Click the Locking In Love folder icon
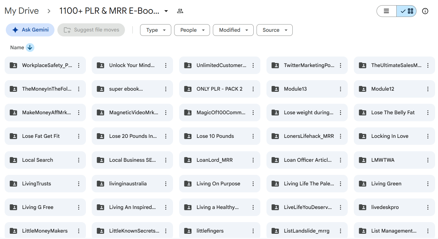Viewport: 438px width, 239px height. [x=363, y=136]
